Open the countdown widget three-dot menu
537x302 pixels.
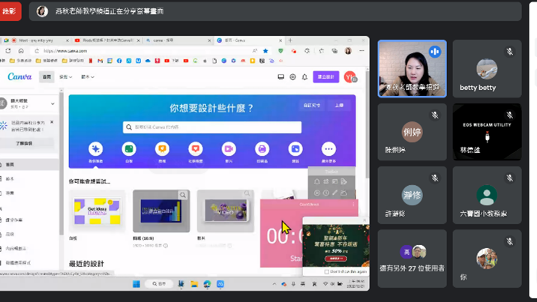point(353,204)
